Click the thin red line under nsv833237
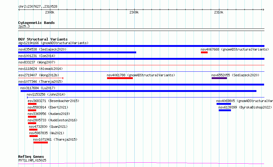 pyautogui.click(x=141, y=65)
